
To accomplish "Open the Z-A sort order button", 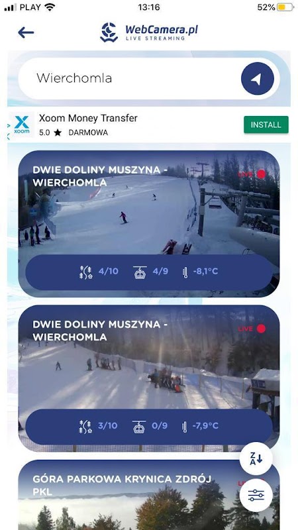I will [x=256, y=458].
